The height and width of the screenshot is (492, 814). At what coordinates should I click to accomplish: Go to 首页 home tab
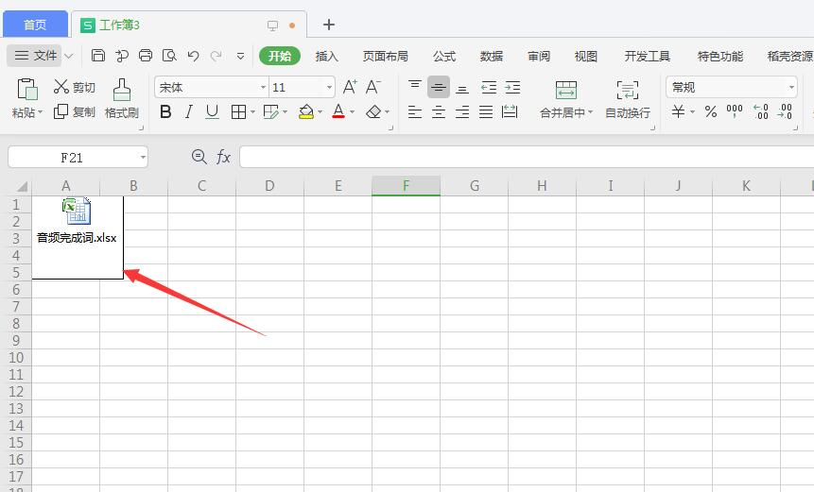point(35,25)
